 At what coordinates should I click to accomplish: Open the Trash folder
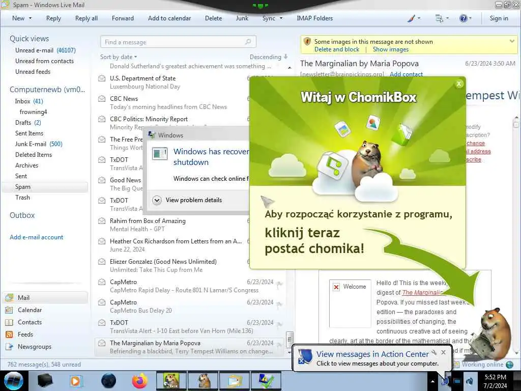[x=22, y=198]
